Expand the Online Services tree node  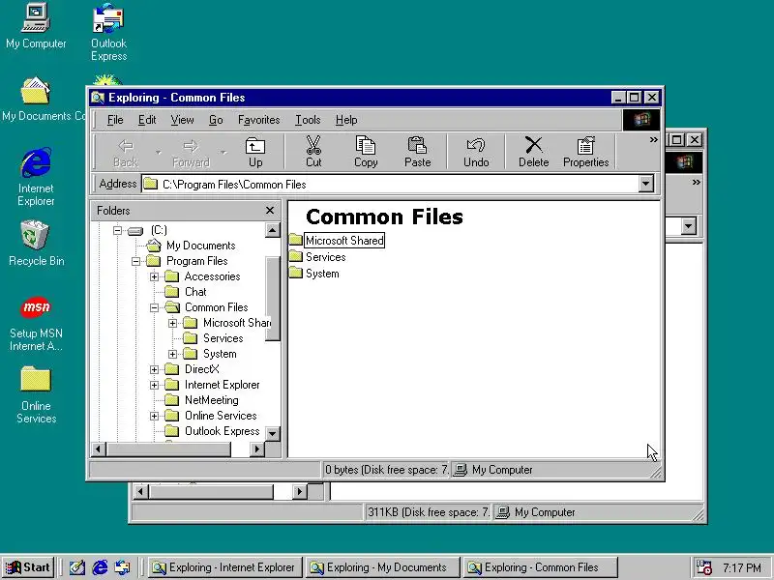154,416
